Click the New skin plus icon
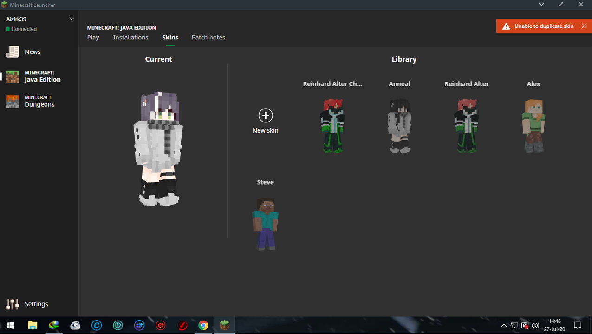This screenshot has height=334, width=592. [x=266, y=116]
